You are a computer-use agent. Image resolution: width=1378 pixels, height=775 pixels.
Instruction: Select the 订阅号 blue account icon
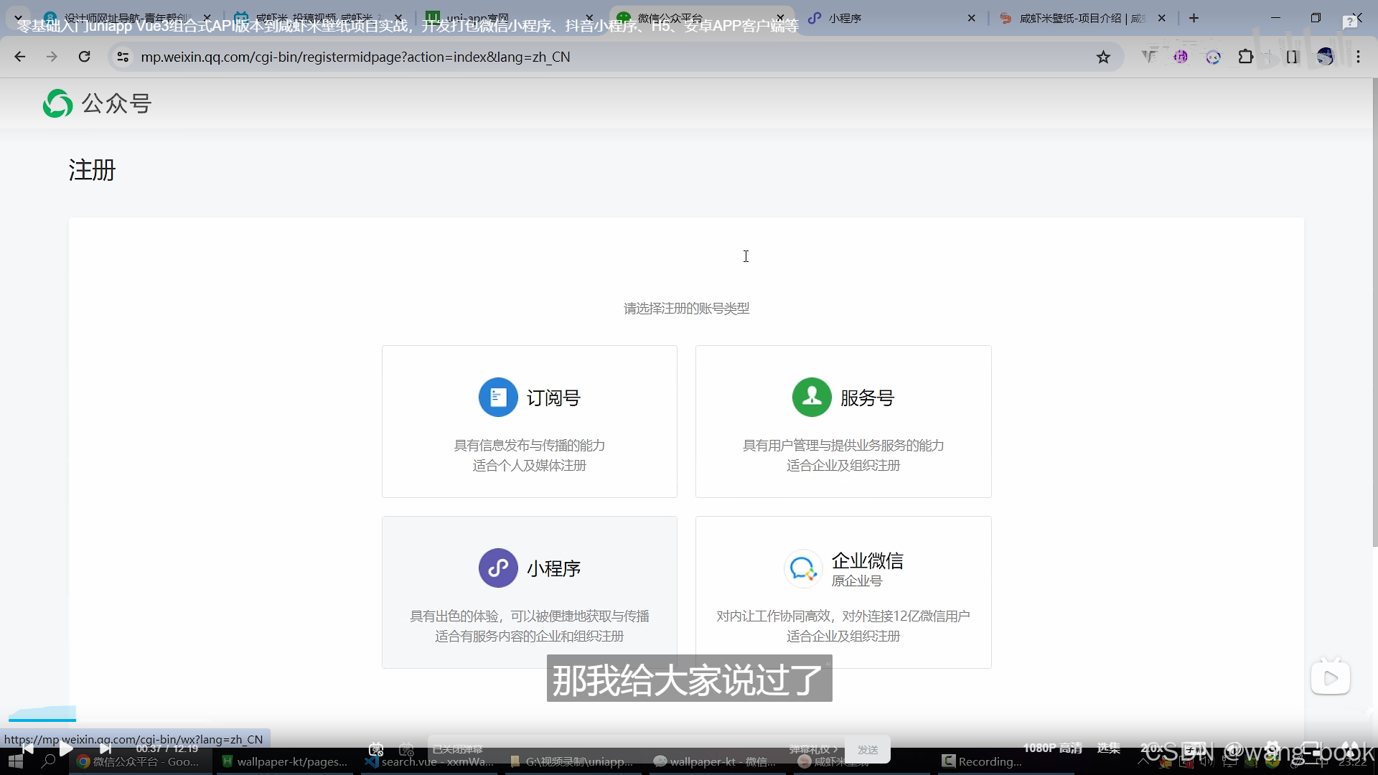point(498,398)
